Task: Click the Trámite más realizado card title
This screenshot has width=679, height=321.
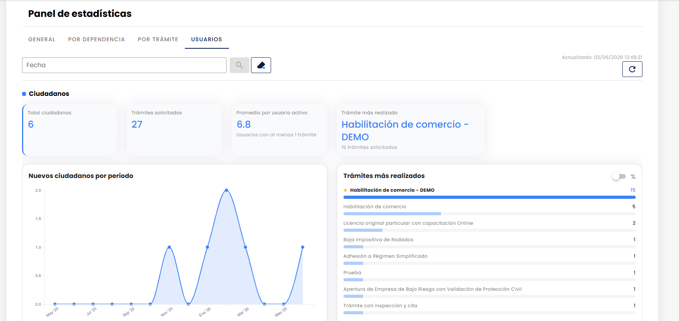Action: tap(369, 113)
